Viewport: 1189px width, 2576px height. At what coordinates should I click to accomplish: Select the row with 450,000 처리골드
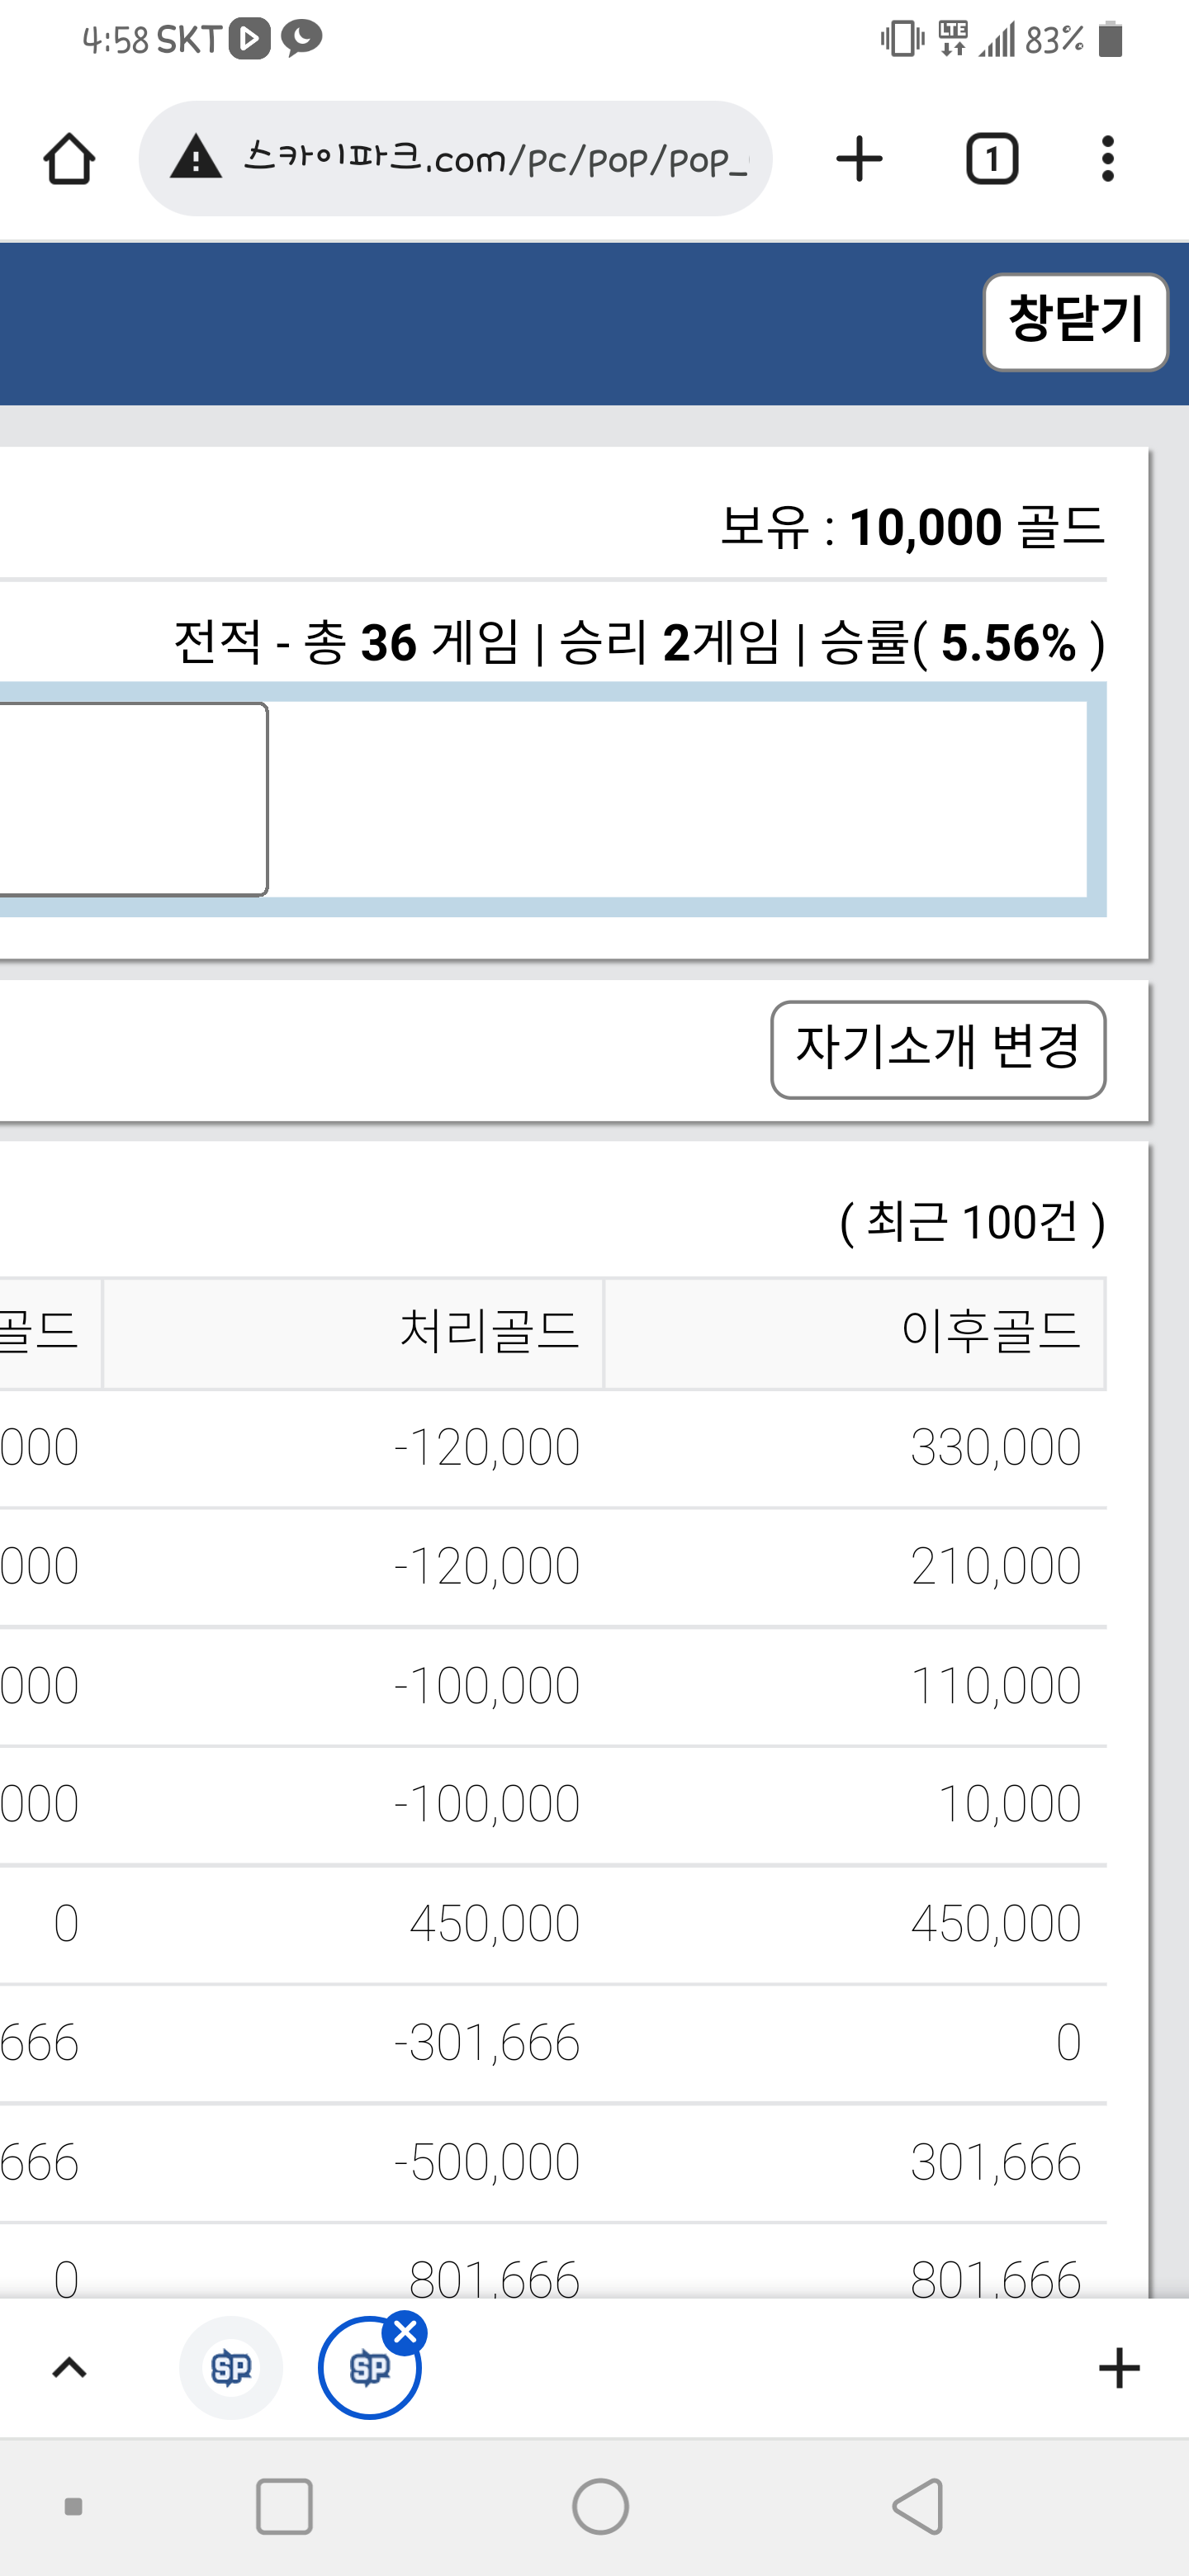click(x=553, y=1923)
